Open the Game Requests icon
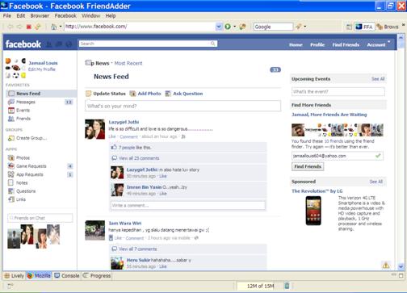The height and width of the screenshot is (293, 407). pyautogui.click(x=11, y=166)
